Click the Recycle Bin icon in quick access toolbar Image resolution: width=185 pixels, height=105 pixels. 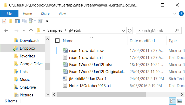tap(40, 21)
